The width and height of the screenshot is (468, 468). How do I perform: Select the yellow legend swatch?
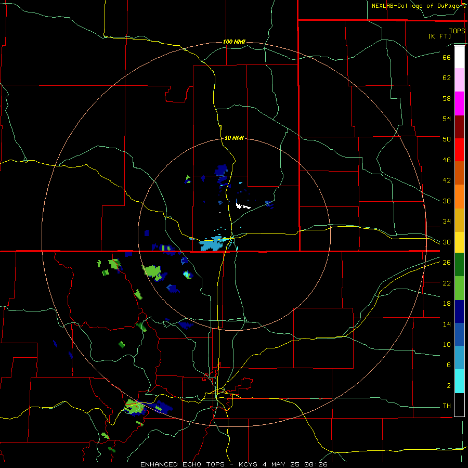(x=459, y=242)
